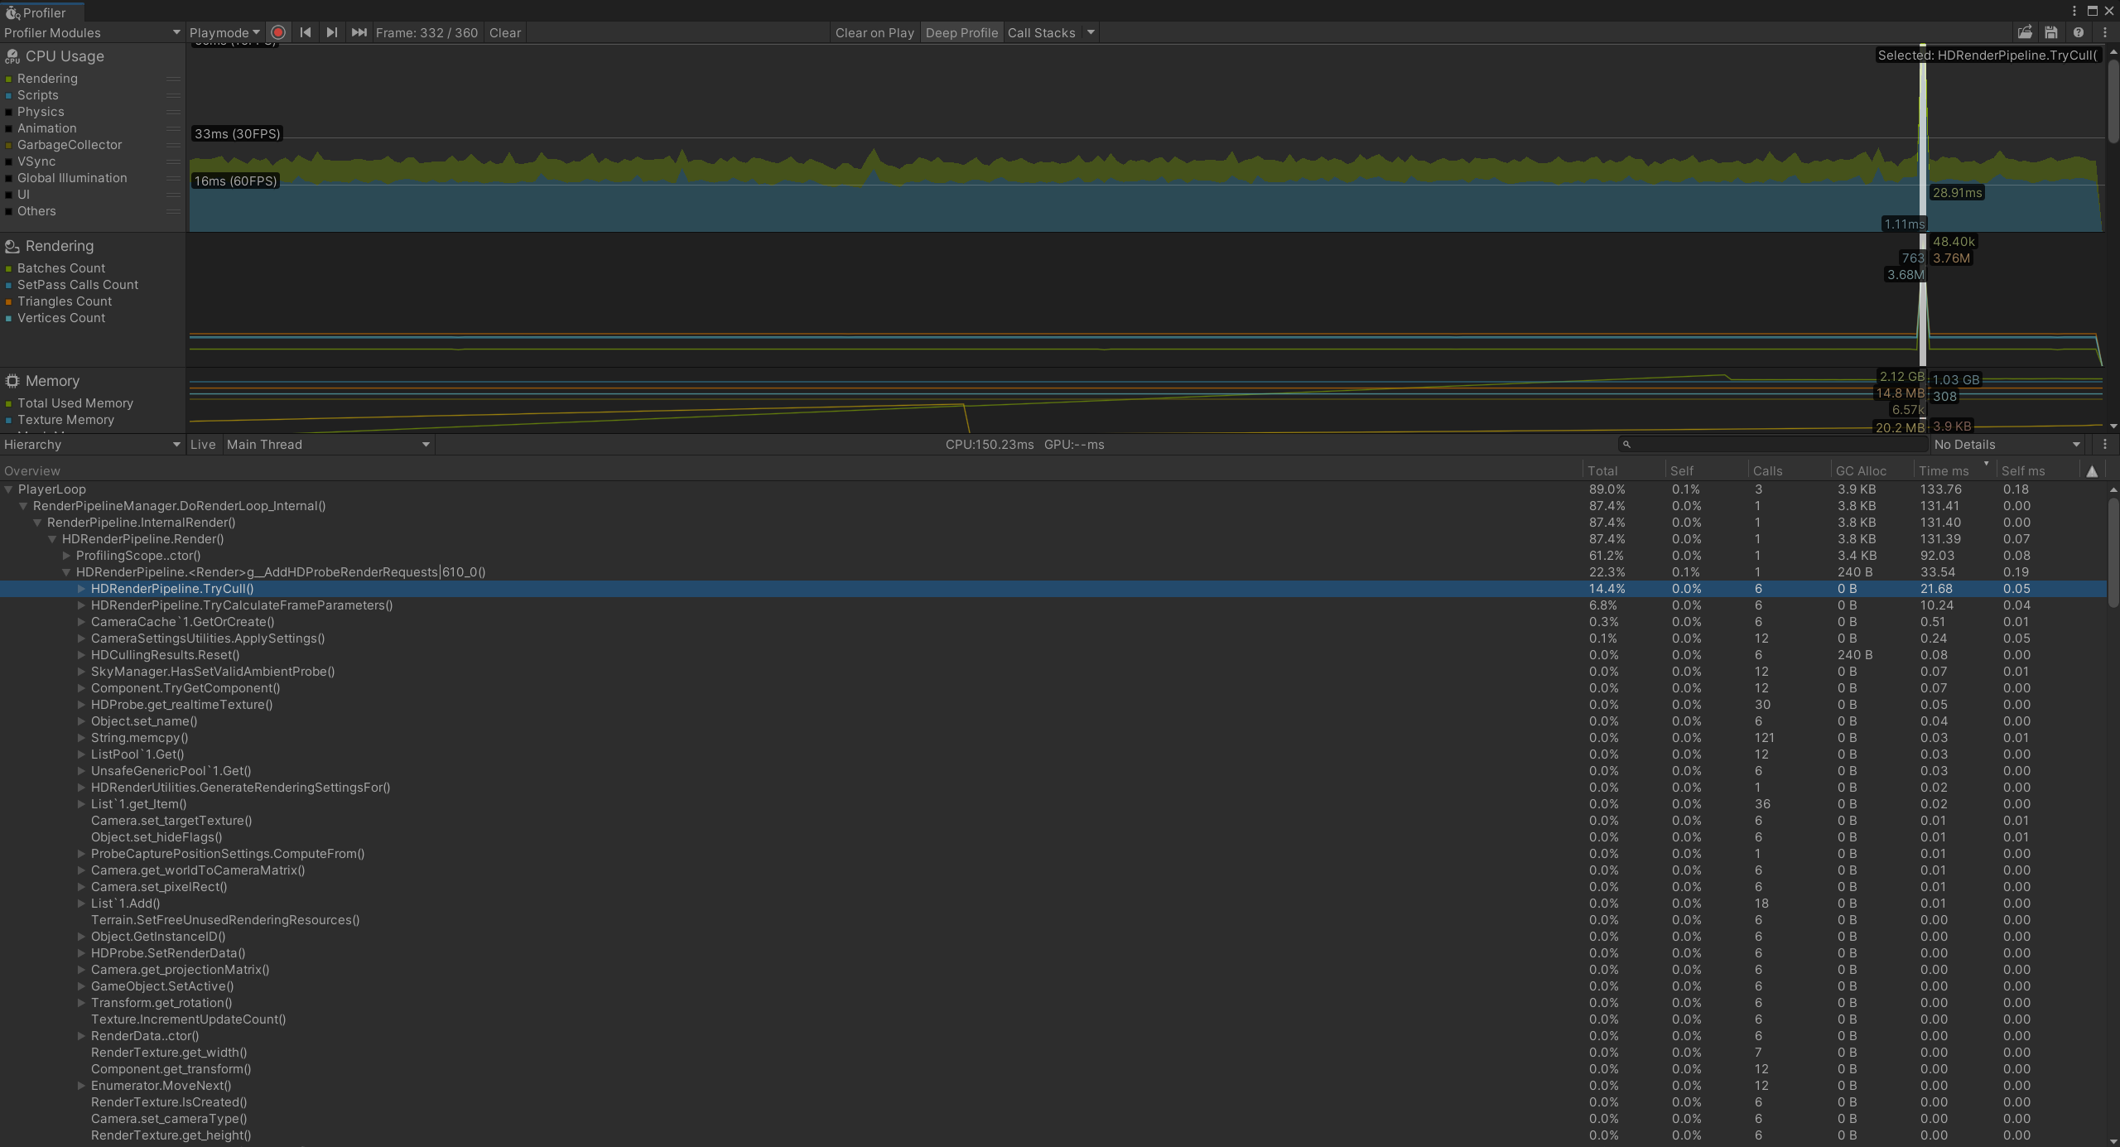Image resolution: width=2120 pixels, height=1147 pixels.
Task: Toggle Deep Profile mode
Action: point(961,32)
